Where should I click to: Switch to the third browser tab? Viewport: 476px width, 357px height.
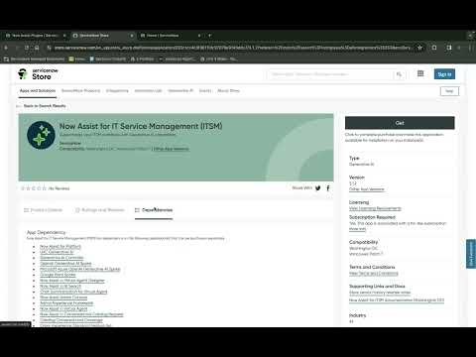pyautogui.click(x=171, y=36)
